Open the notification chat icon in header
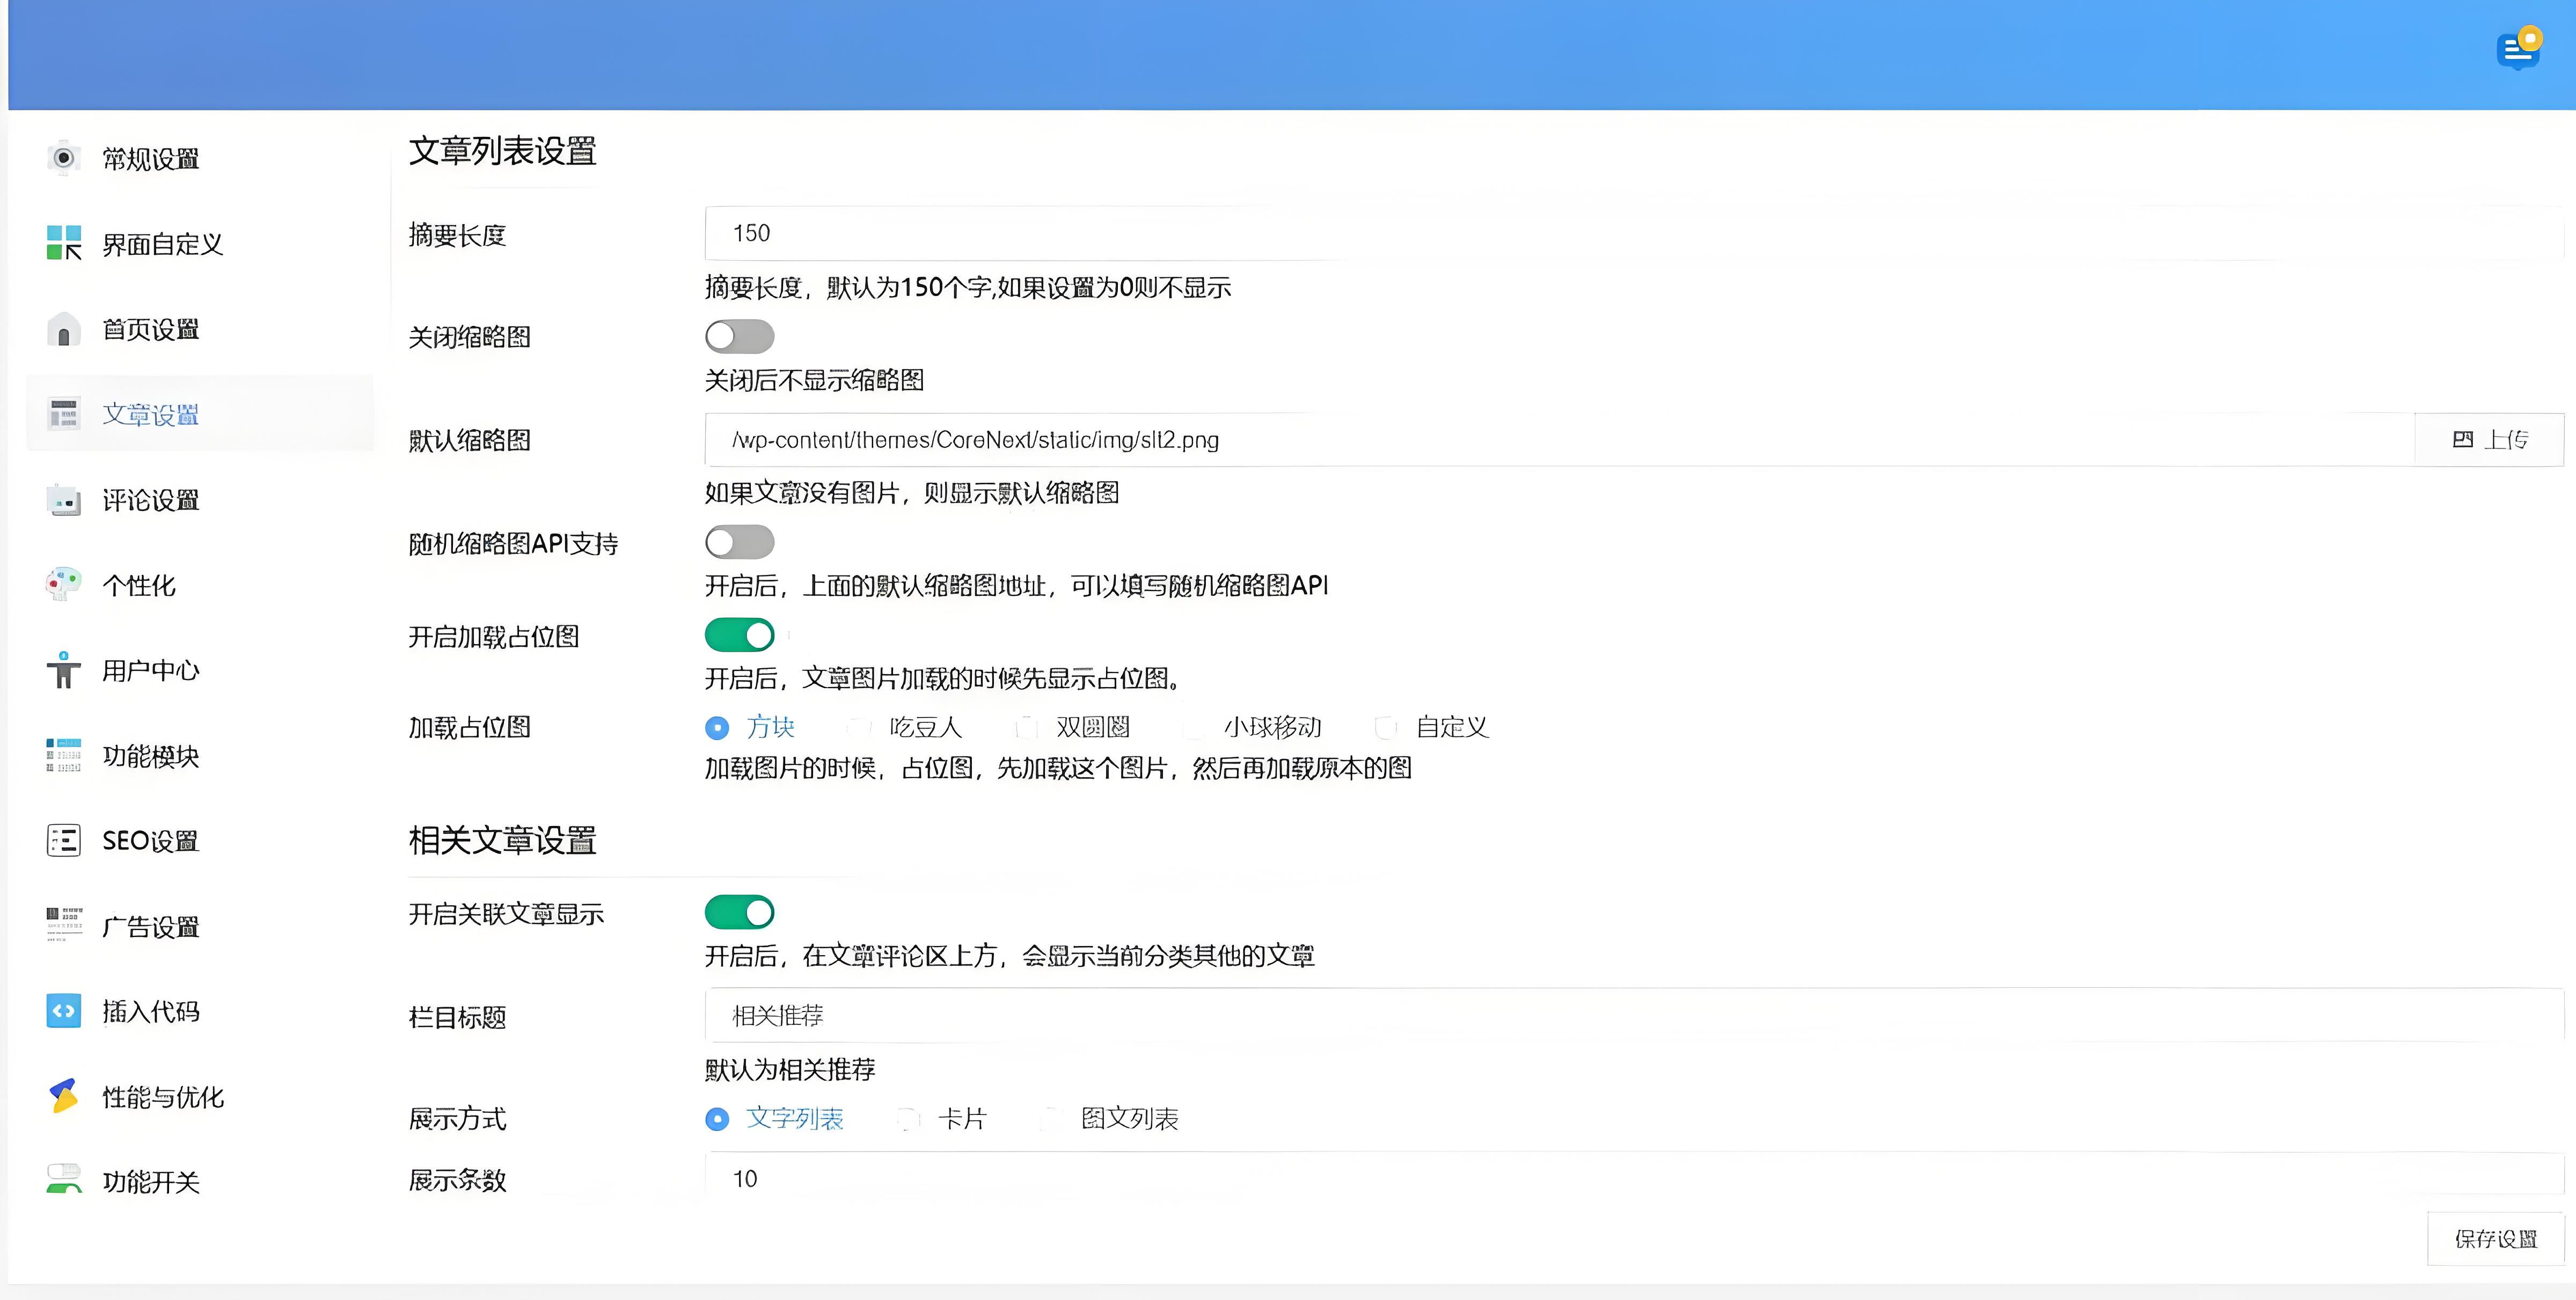Viewport: 2576px width, 1300px height. click(2518, 48)
